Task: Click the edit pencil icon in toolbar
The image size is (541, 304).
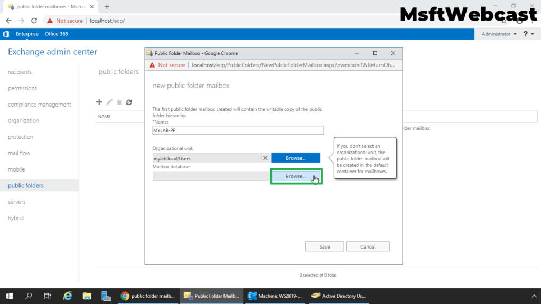Action: click(x=109, y=102)
